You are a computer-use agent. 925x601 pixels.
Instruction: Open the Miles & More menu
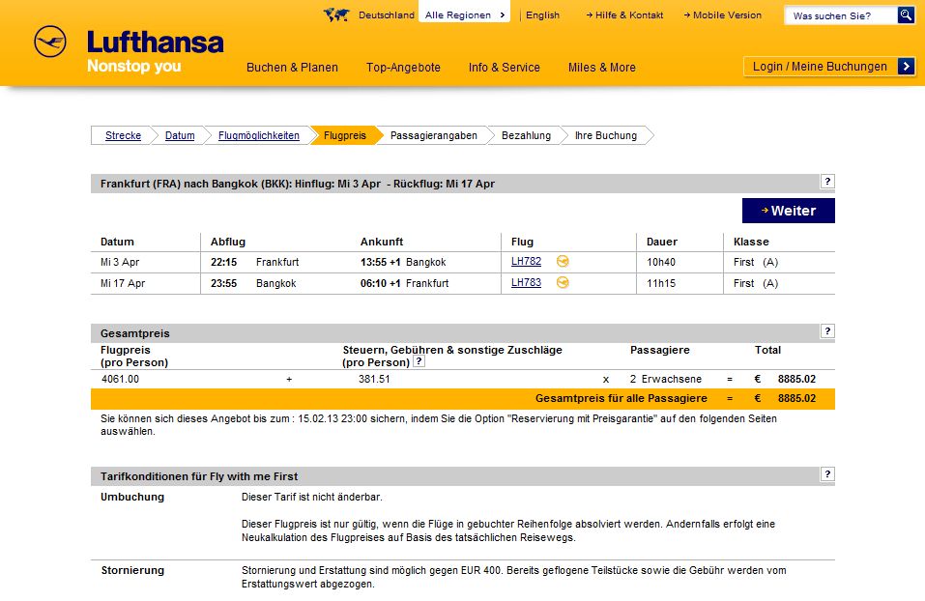(x=602, y=68)
